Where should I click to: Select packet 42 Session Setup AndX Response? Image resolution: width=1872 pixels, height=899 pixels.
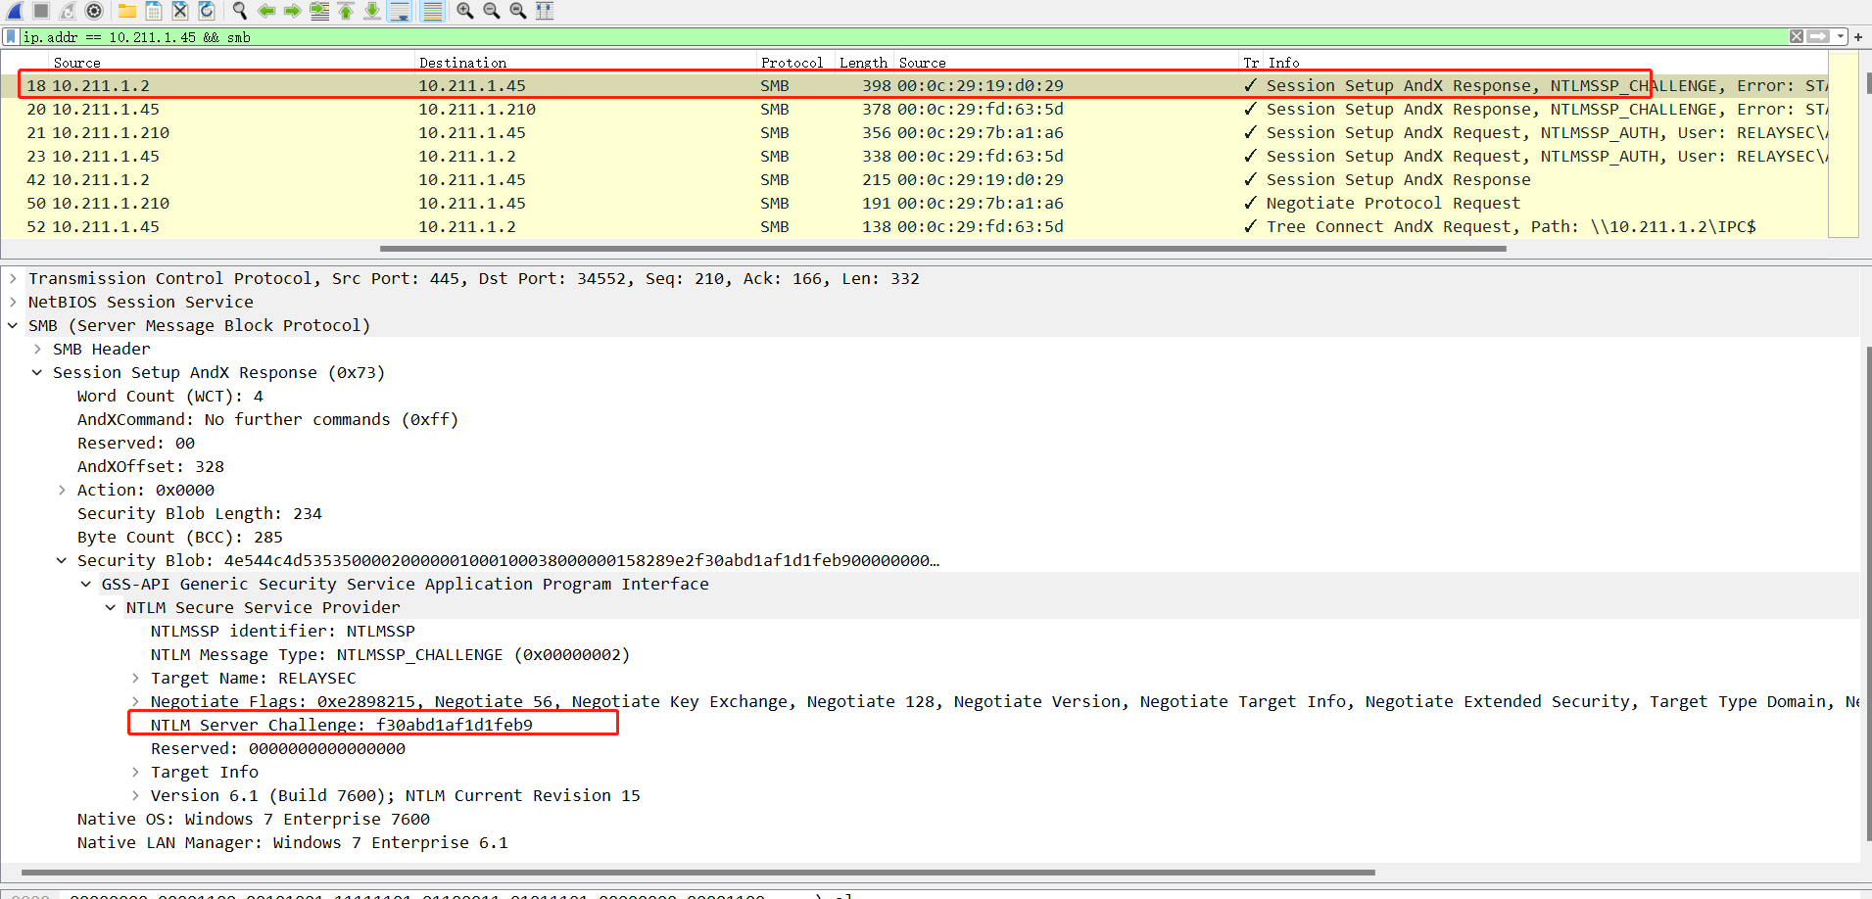pos(914,179)
